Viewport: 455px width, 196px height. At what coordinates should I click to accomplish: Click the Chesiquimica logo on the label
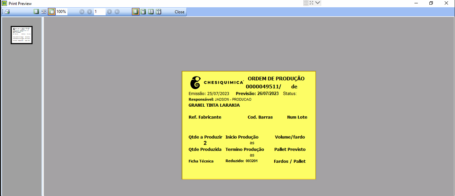217,82
